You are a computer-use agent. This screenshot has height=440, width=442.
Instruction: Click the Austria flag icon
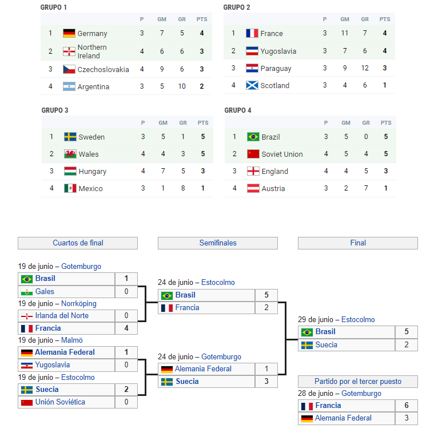tap(253, 188)
